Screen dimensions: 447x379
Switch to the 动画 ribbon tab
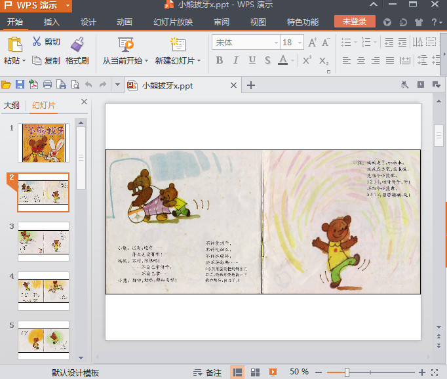[125, 22]
